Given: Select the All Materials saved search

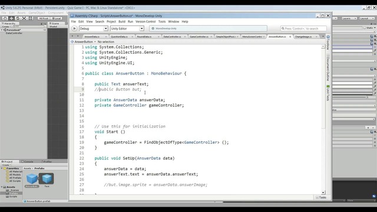Looking at the screenshot, I should tap(14, 171).
